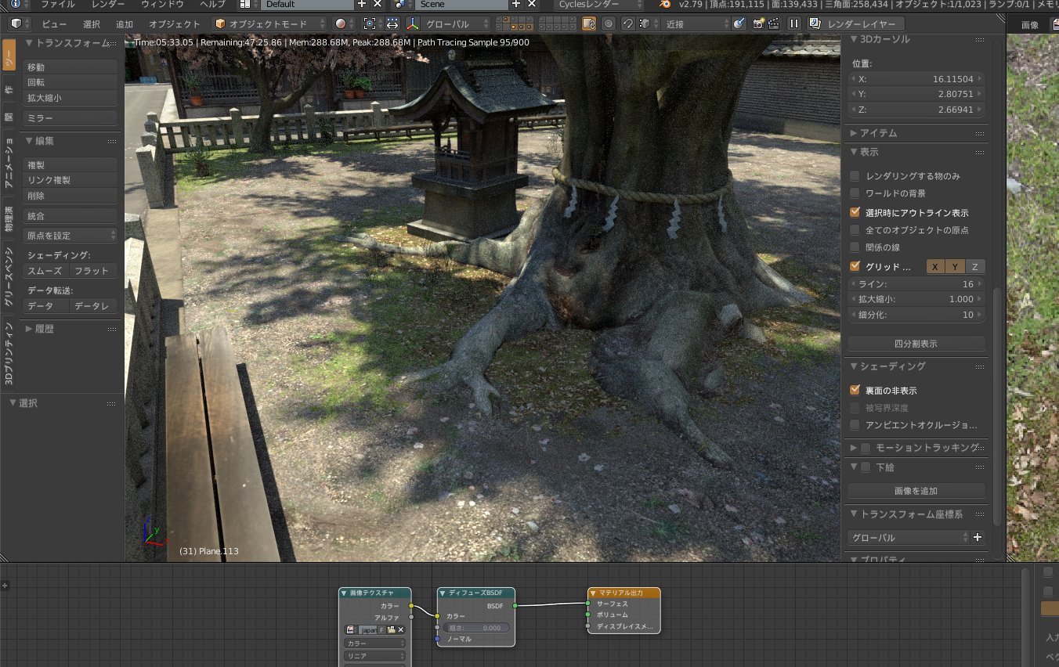Image resolution: width=1059 pixels, height=667 pixels.
Task: Toggle the lock camera to layers icon
Action: [x=589, y=24]
